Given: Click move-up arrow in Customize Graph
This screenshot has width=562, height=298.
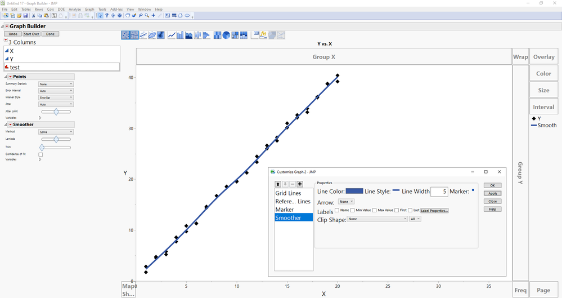Looking at the screenshot, I should [278, 184].
